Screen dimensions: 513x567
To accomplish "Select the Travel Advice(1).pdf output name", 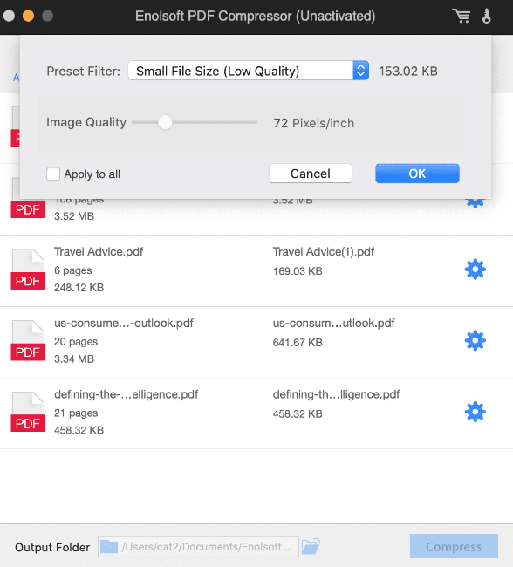I will pos(324,252).
